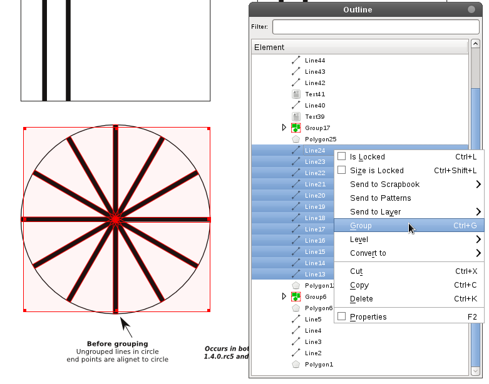This screenshot has width=489, height=384.
Task: Click the green Group17 icon
Action: tap(296, 128)
